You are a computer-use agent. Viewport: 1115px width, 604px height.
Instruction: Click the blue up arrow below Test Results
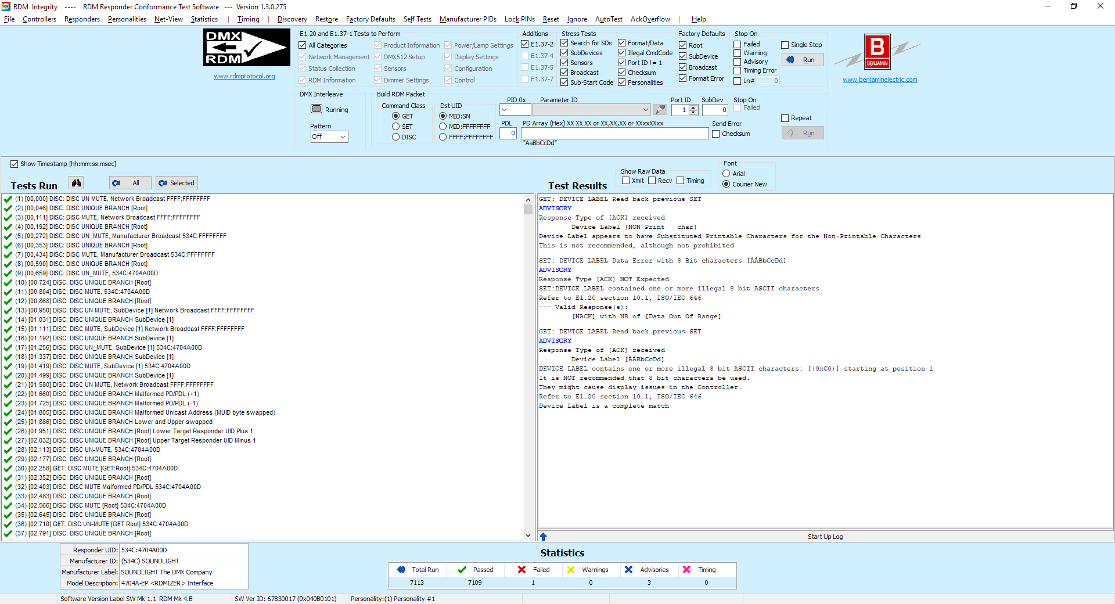coord(543,537)
